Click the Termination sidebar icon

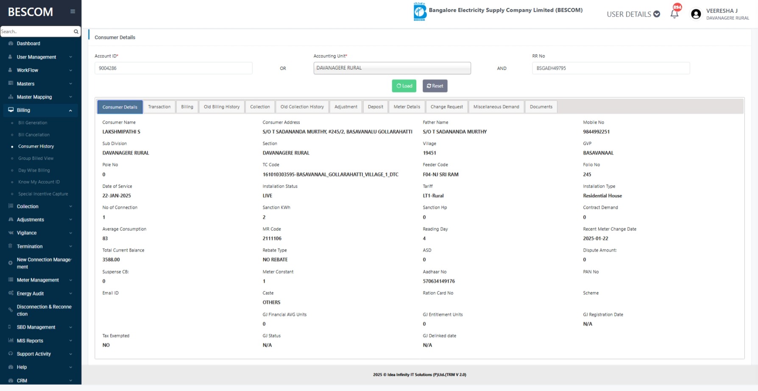click(x=11, y=246)
